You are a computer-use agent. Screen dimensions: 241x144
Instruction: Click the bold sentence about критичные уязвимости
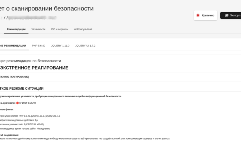point(61,96)
